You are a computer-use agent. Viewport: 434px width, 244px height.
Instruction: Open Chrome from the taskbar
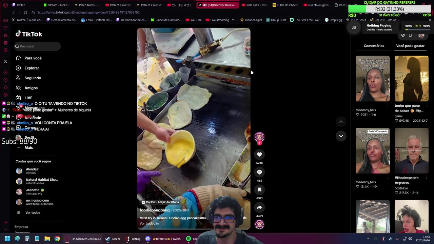(57, 239)
